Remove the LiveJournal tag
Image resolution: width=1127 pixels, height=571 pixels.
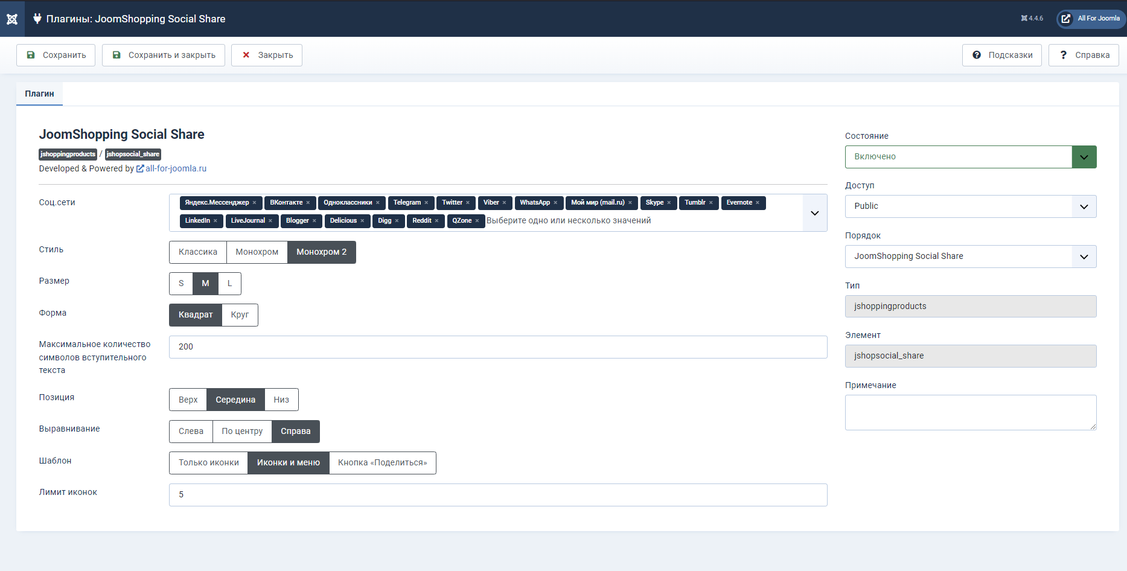(270, 221)
